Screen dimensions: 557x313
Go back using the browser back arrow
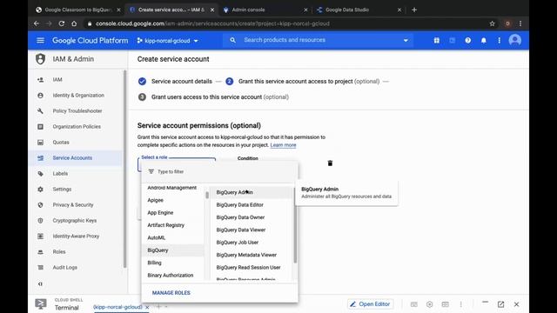click(37, 23)
